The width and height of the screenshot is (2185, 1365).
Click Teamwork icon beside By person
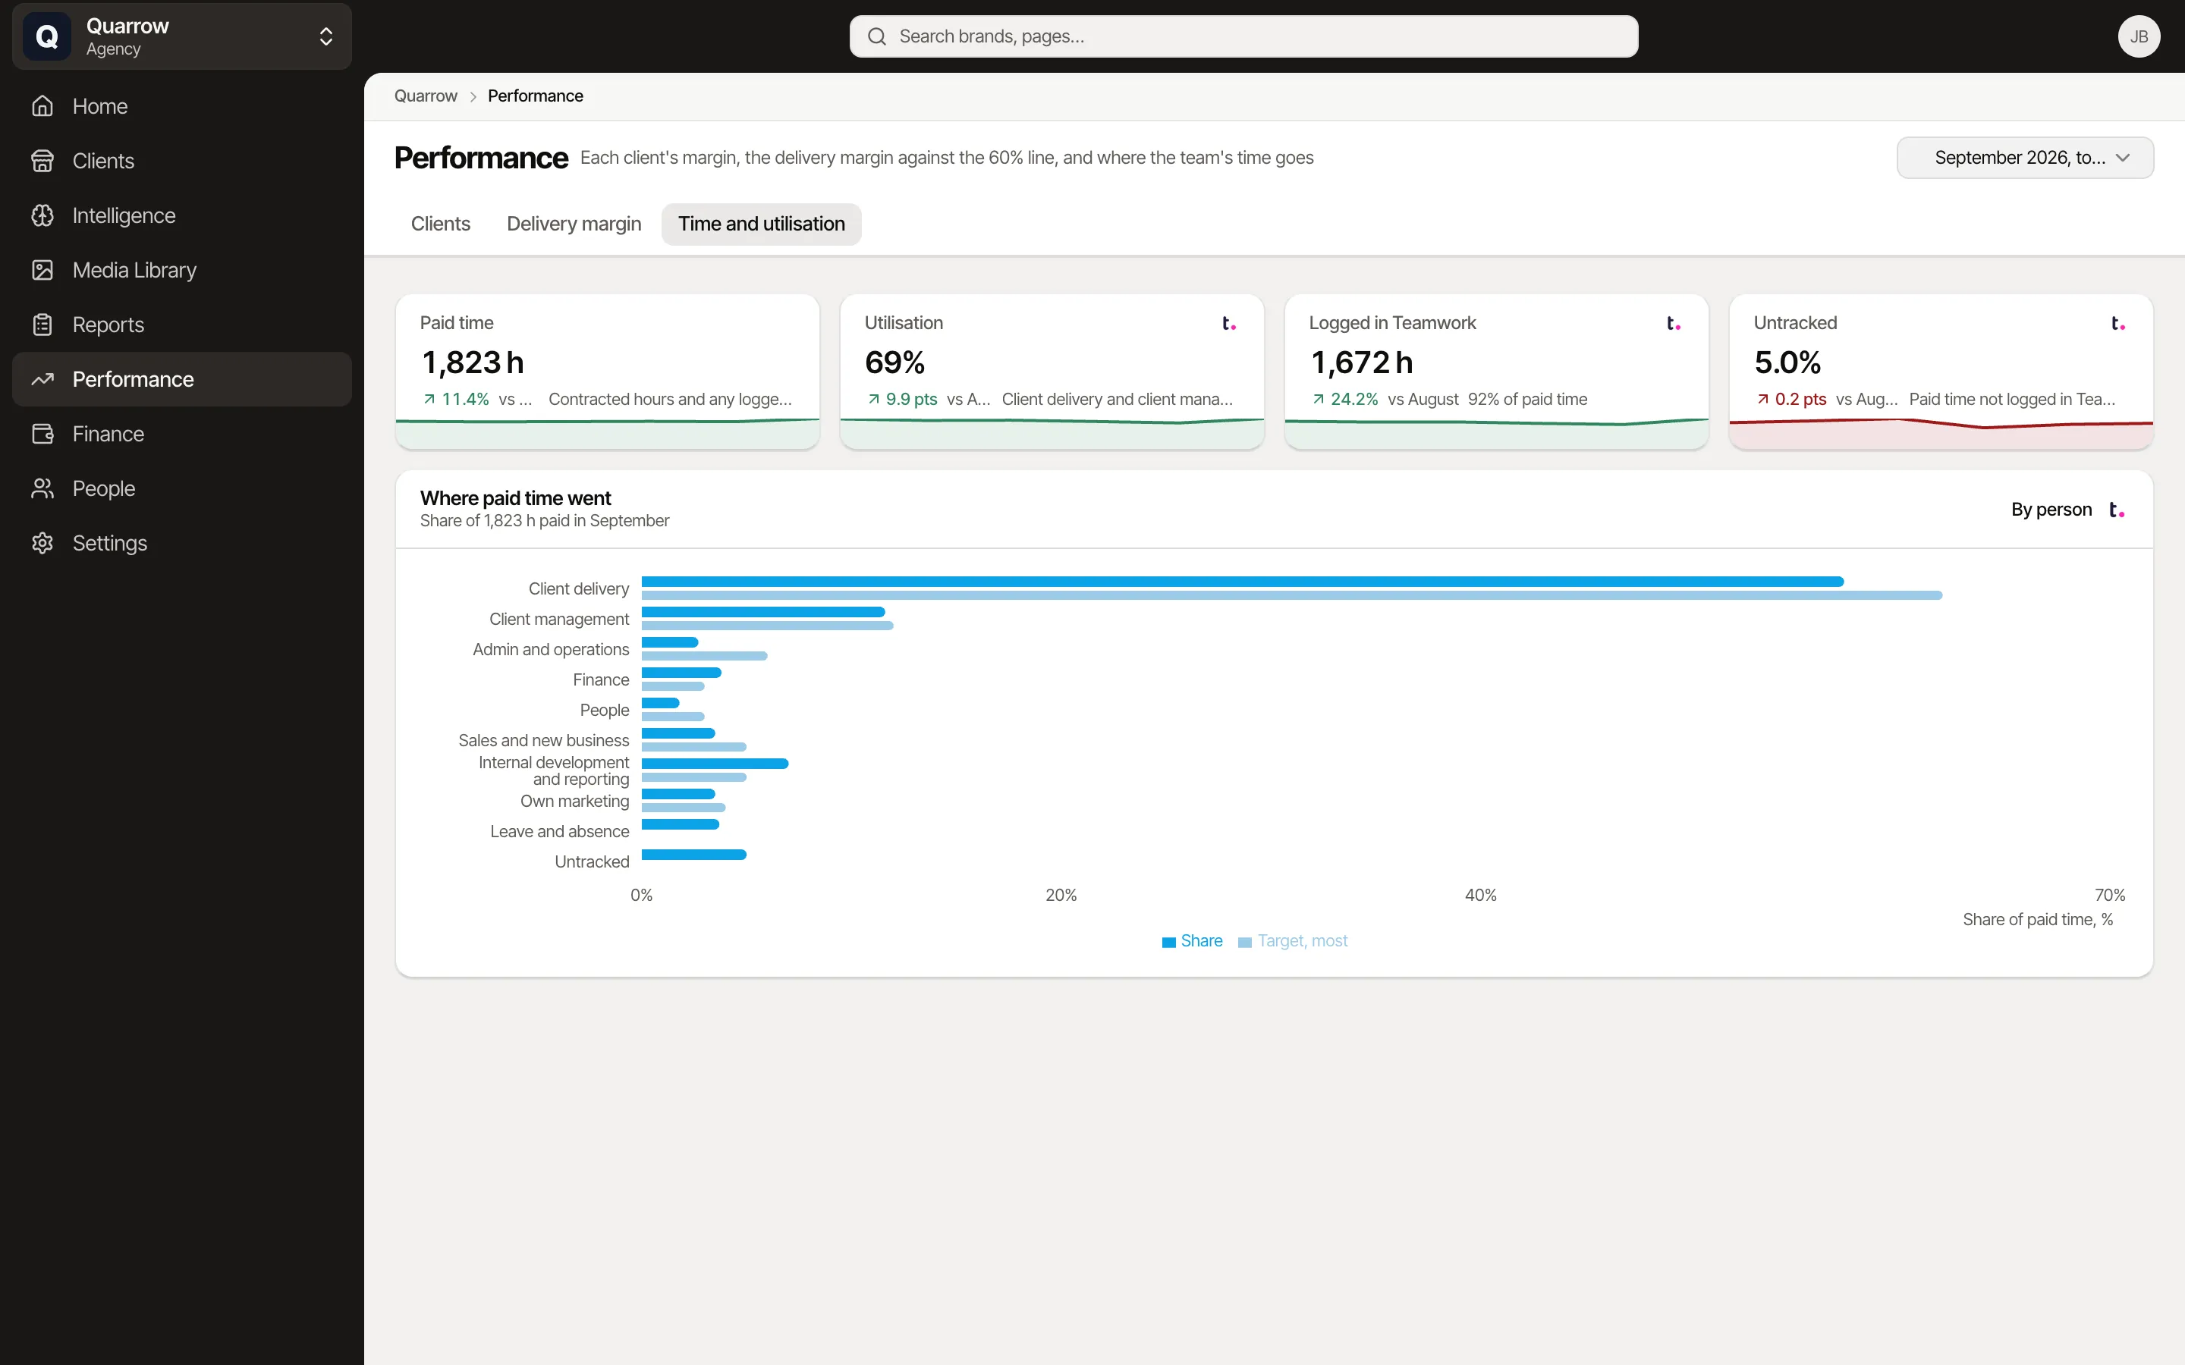click(2117, 510)
